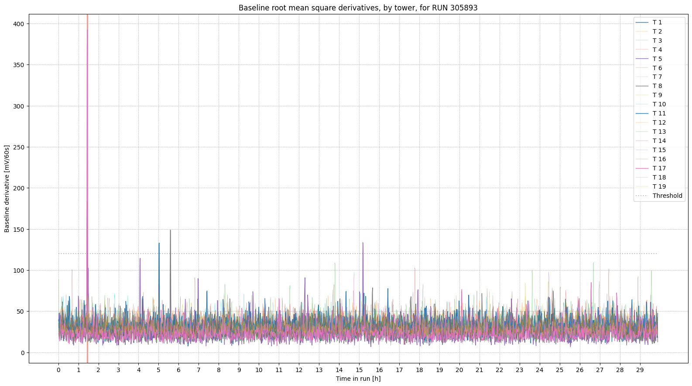Pick the T 8 legend entry
The width and height of the screenshot is (692, 386).
[x=657, y=86]
